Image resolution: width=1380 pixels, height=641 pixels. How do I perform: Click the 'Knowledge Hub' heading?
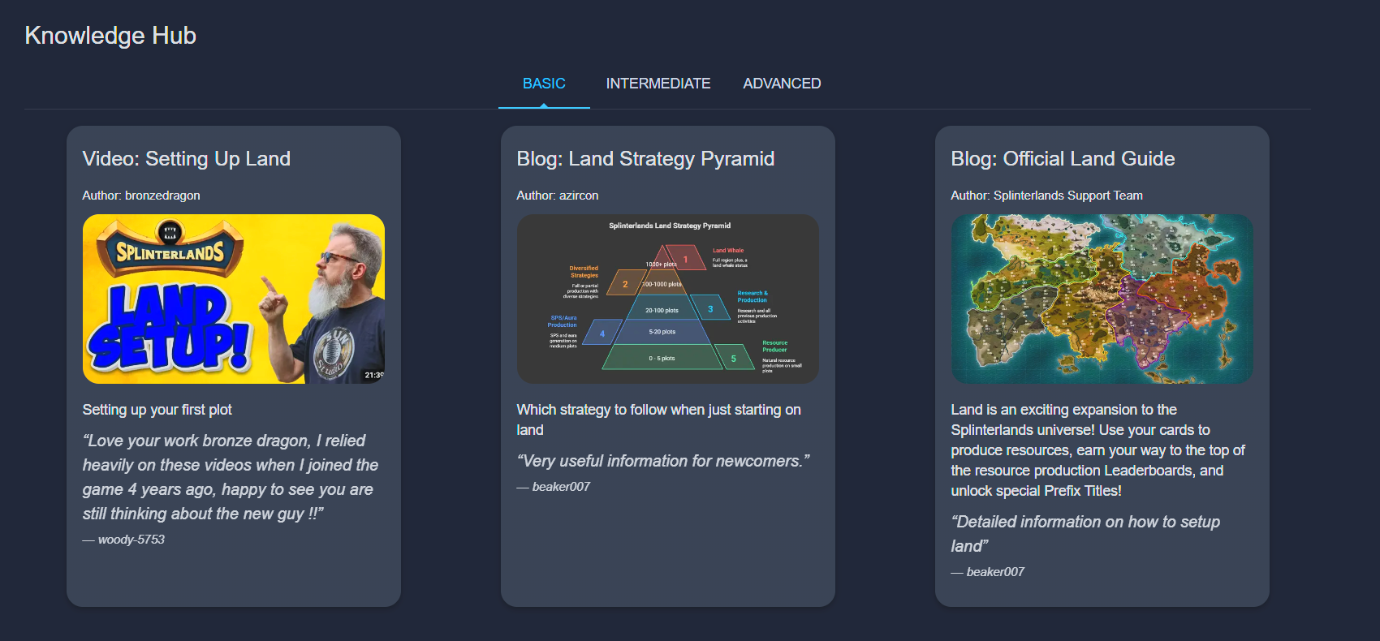coord(110,36)
